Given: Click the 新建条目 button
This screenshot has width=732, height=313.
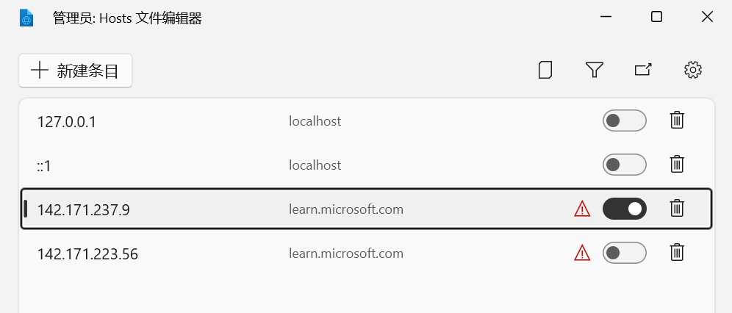Looking at the screenshot, I should pos(75,71).
